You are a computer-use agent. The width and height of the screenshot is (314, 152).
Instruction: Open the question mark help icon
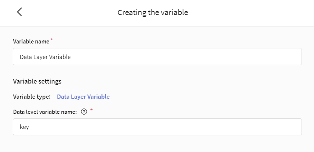tap(84, 112)
